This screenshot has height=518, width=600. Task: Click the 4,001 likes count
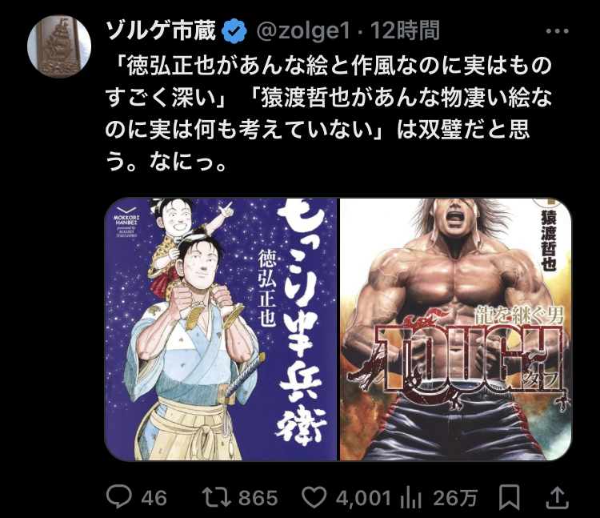363,498
